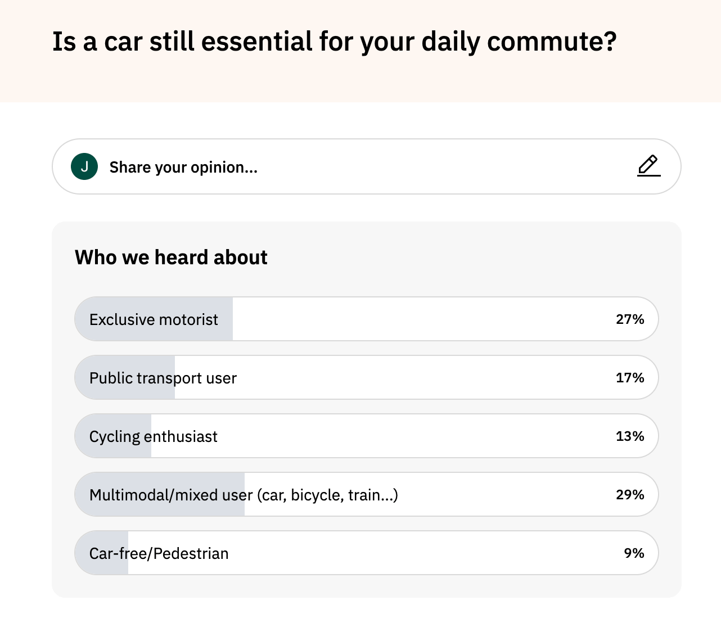721x623 pixels.
Task: Click the pencil edit icon
Action: tap(648, 166)
